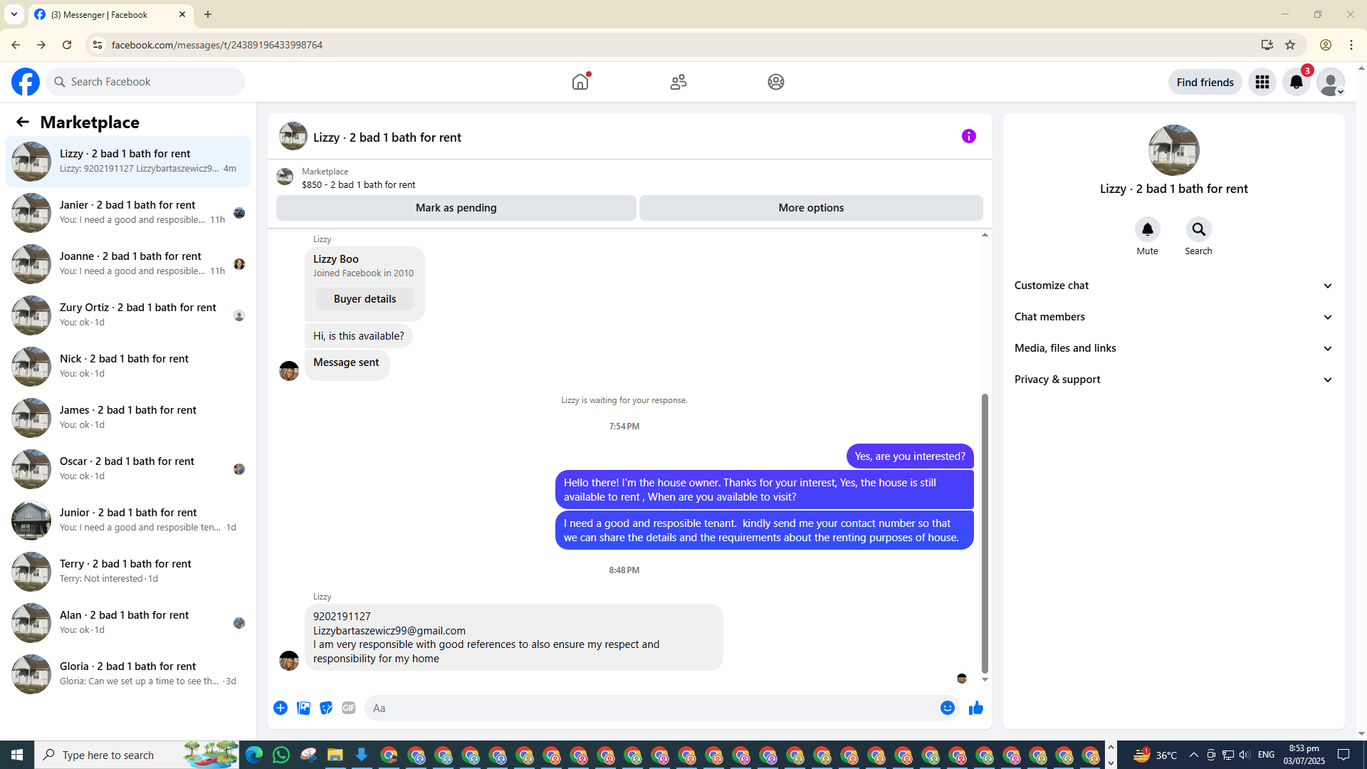Expand Customize chat section
The width and height of the screenshot is (1367, 769).
1173,286
